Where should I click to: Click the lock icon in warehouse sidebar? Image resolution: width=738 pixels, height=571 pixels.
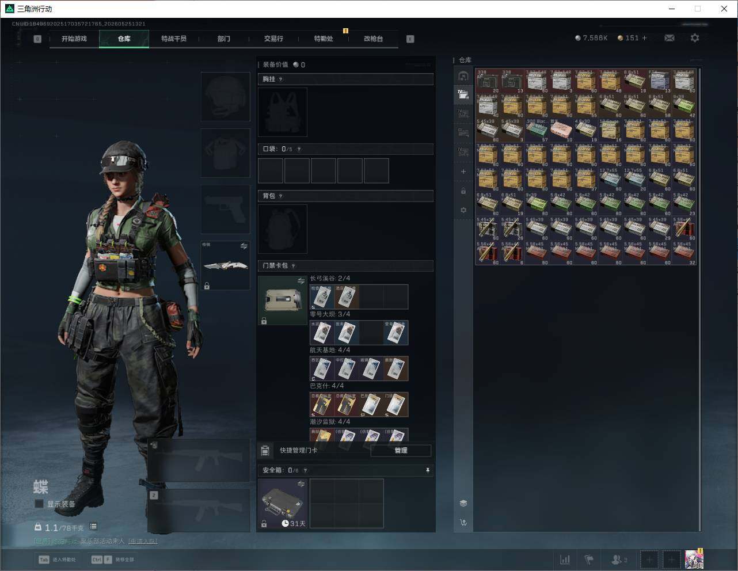(x=463, y=191)
